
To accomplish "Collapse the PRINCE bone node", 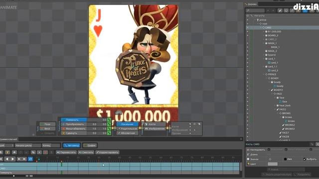I will [x=264, y=75].
